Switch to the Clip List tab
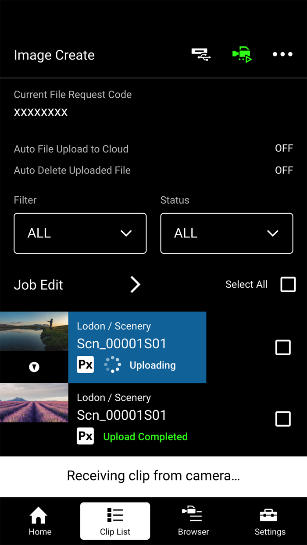Image resolution: width=307 pixels, height=545 pixels. click(114, 521)
